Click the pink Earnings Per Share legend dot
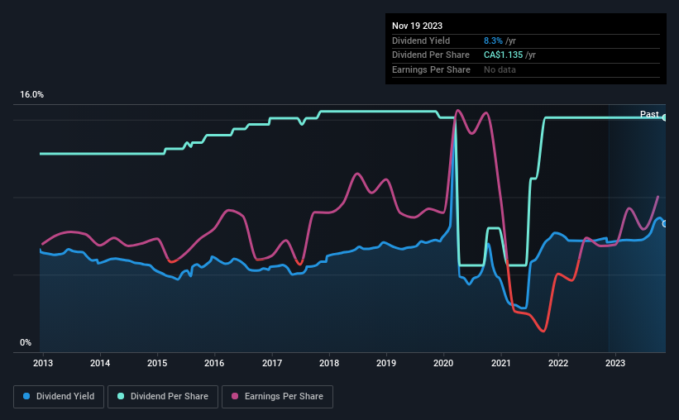The image size is (679, 420). (235, 396)
